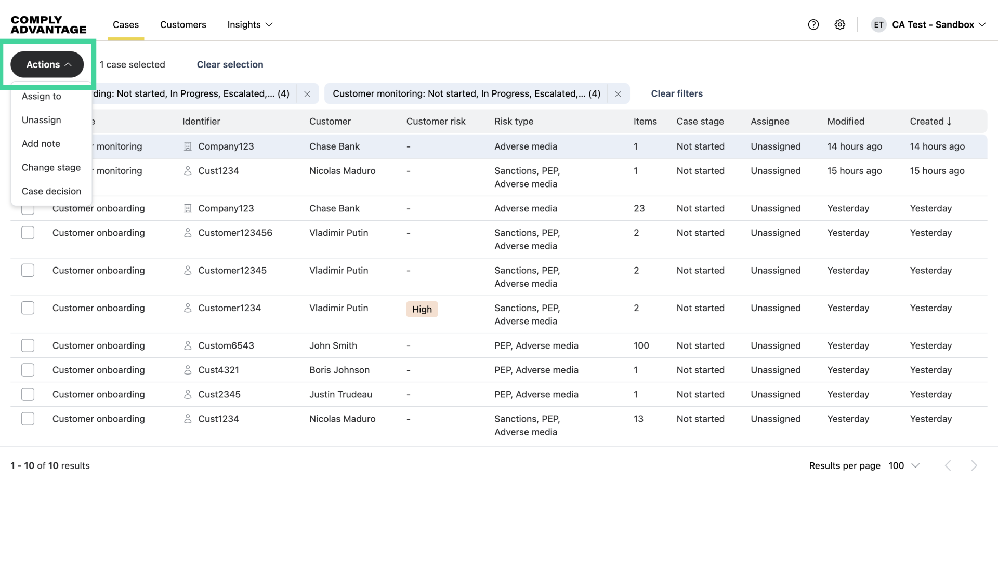Check the Customer123456 case checkbox
The image size is (998, 561).
click(28, 233)
